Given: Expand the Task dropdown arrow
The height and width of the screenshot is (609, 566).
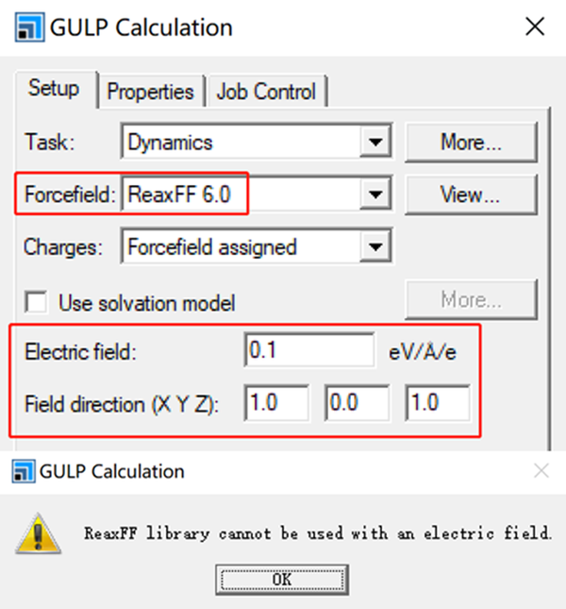Looking at the screenshot, I should click(x=376, y=144).
